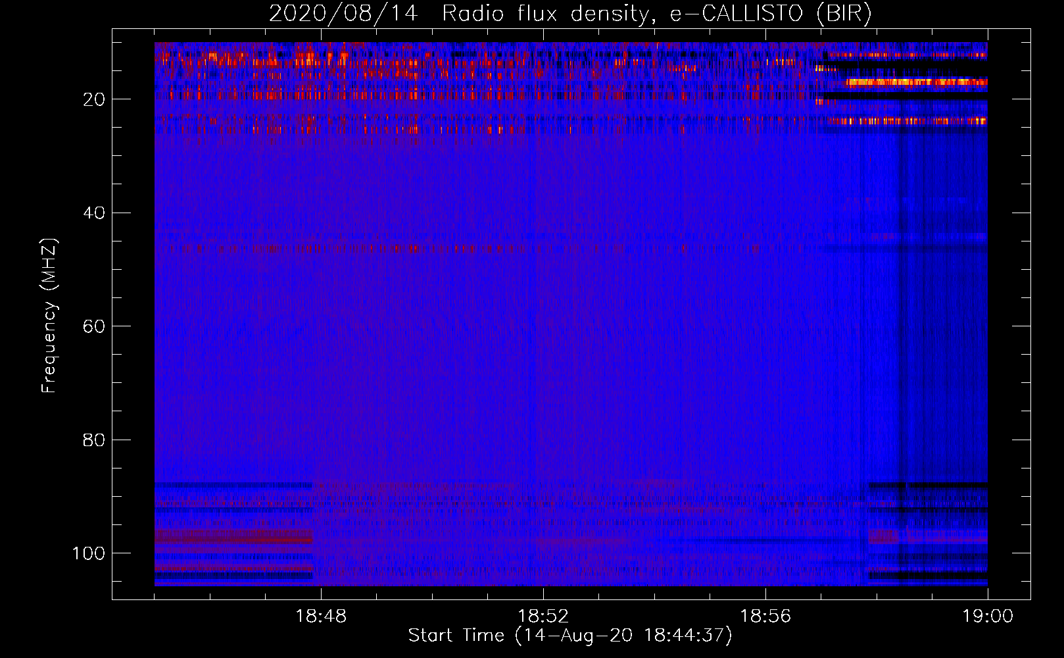The width and height of the screenshot is (1064, 658).
Task: Click the 60 frequency tick label
Action: [x=94, y=326]
